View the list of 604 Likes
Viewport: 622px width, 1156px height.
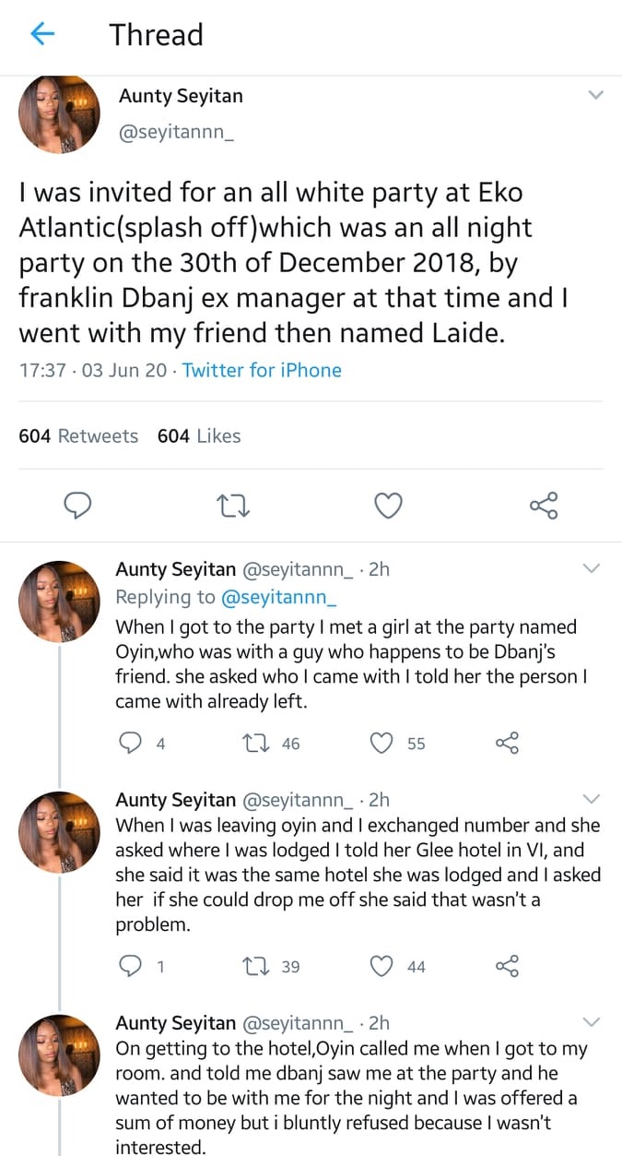tap(199, 435)
